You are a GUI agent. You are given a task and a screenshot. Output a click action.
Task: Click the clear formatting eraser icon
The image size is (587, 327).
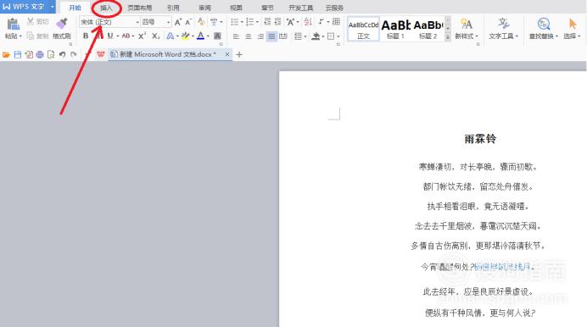(x=201, y=22)
